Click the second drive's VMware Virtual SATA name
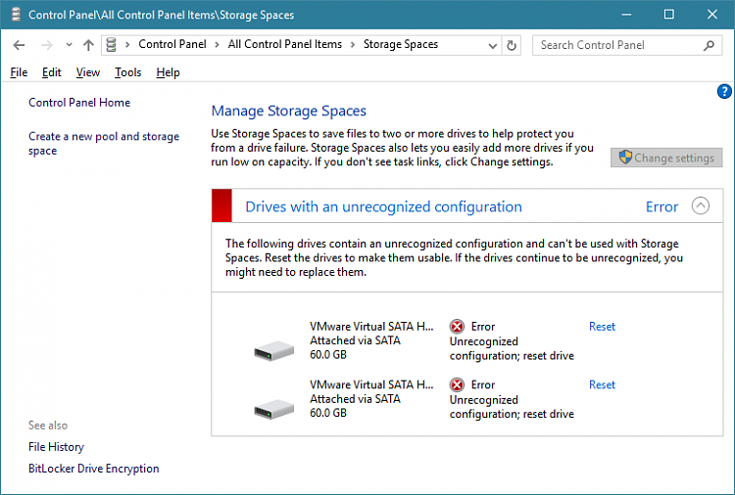735x495 pixels. (371, 384)
